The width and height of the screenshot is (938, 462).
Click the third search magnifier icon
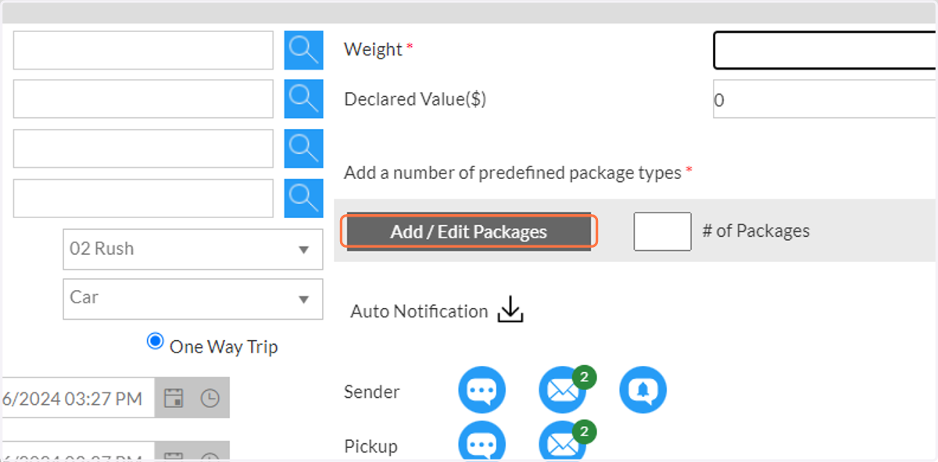(303, 149)
